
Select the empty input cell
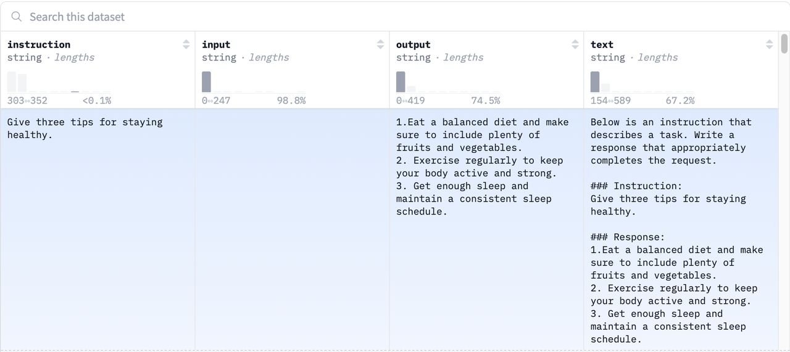[x=292, y=228]
